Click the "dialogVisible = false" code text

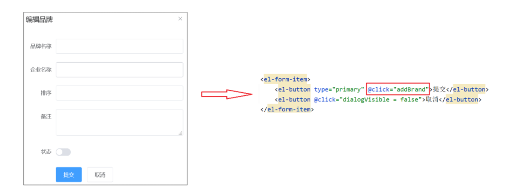(x=381, y=99)
